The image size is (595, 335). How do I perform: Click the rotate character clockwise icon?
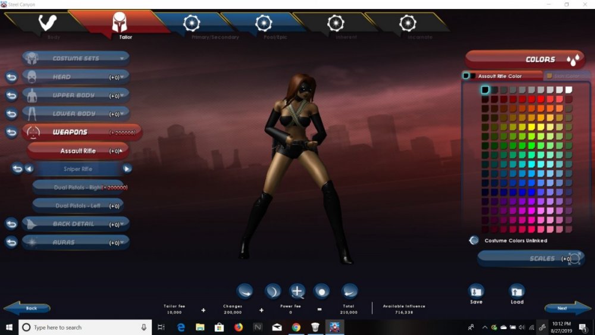coord(245,291)
